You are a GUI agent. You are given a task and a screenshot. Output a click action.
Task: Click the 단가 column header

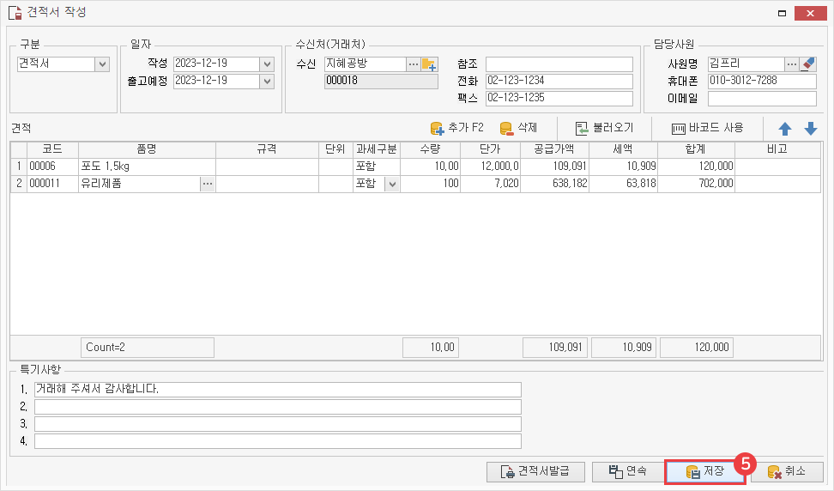(490, 149)
